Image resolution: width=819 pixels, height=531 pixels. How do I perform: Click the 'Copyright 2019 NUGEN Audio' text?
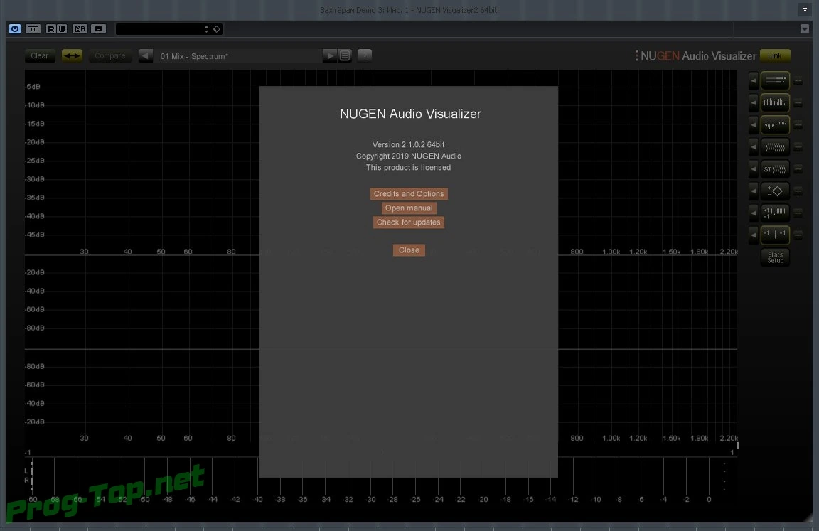409,156
